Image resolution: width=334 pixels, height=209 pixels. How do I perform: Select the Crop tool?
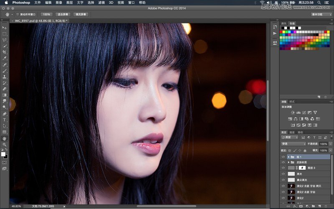[4, 52]
